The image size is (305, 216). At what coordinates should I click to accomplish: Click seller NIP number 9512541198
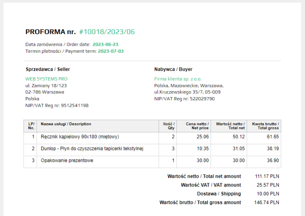click(75, 105)
